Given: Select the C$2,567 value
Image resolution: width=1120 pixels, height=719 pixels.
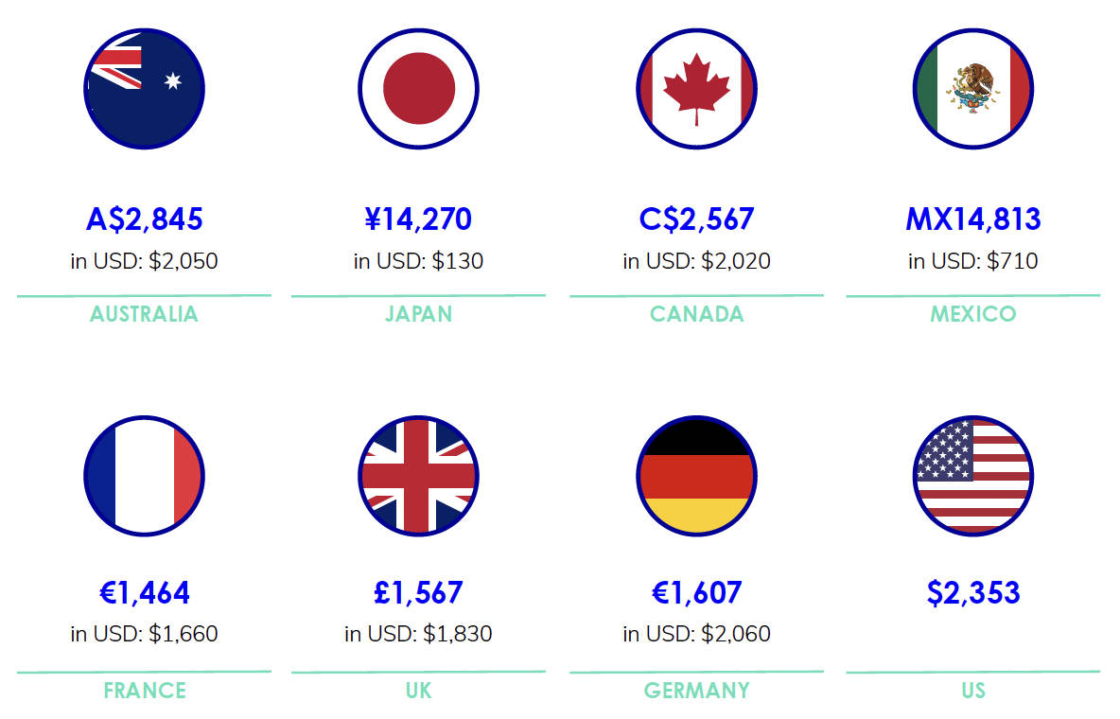Looking at the screenshot, I should (x=696, y=219).
